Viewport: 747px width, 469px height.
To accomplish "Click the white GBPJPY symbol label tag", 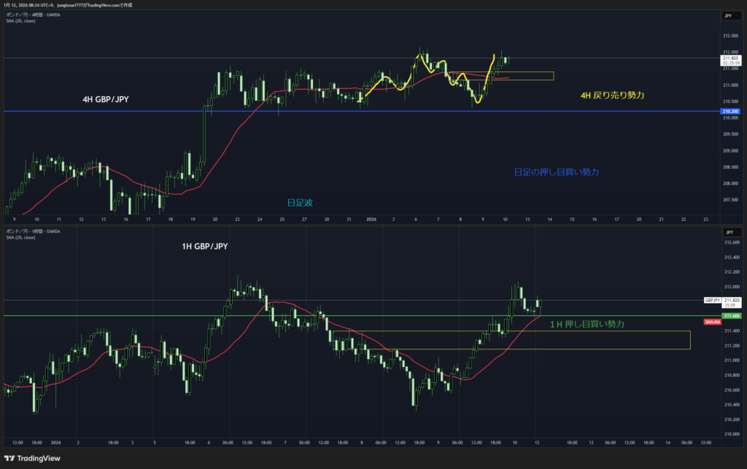I will coord(712,301).
